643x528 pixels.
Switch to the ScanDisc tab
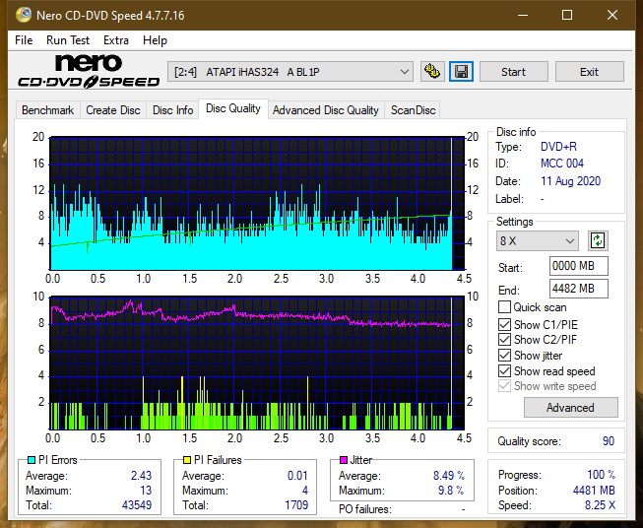pos(413,110)
